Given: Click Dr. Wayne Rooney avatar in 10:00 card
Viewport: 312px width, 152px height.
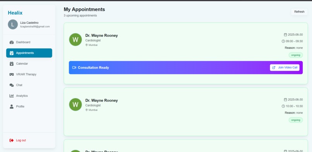Looking at the screenshot, I should (75, 104).
